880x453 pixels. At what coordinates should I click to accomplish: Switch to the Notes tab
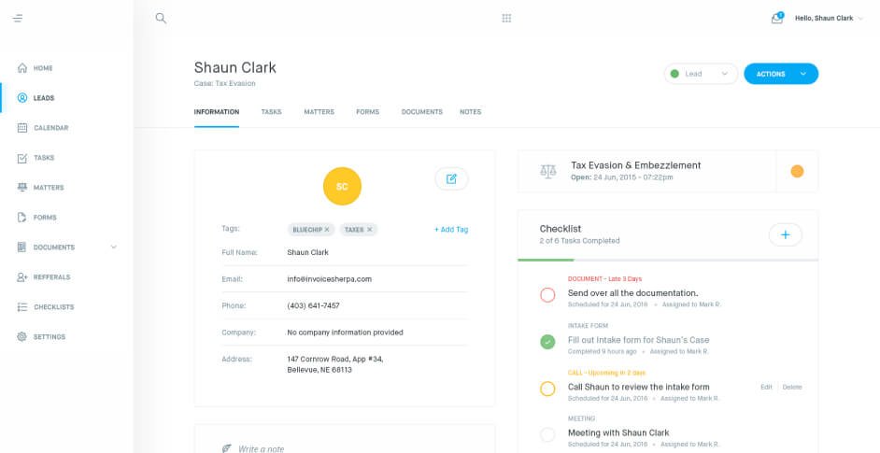click(470, 112)
